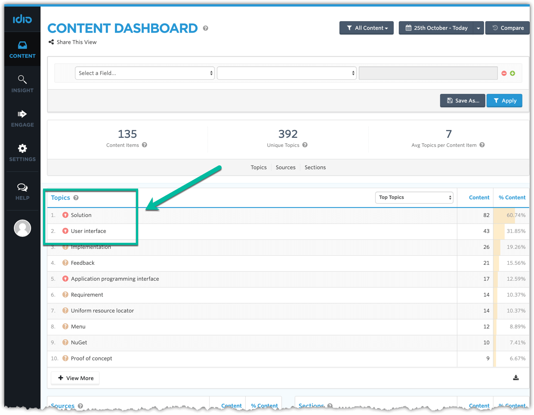Screen dimensions: 534x415
Task: Download topics table with download icon
Action: pyautogui.click(x=515, y=378)
